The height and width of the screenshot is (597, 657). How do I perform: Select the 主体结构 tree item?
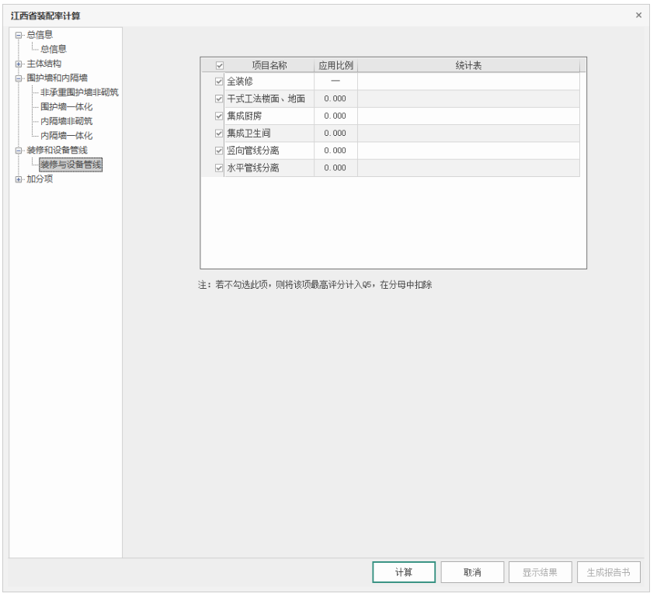point(44,64)
